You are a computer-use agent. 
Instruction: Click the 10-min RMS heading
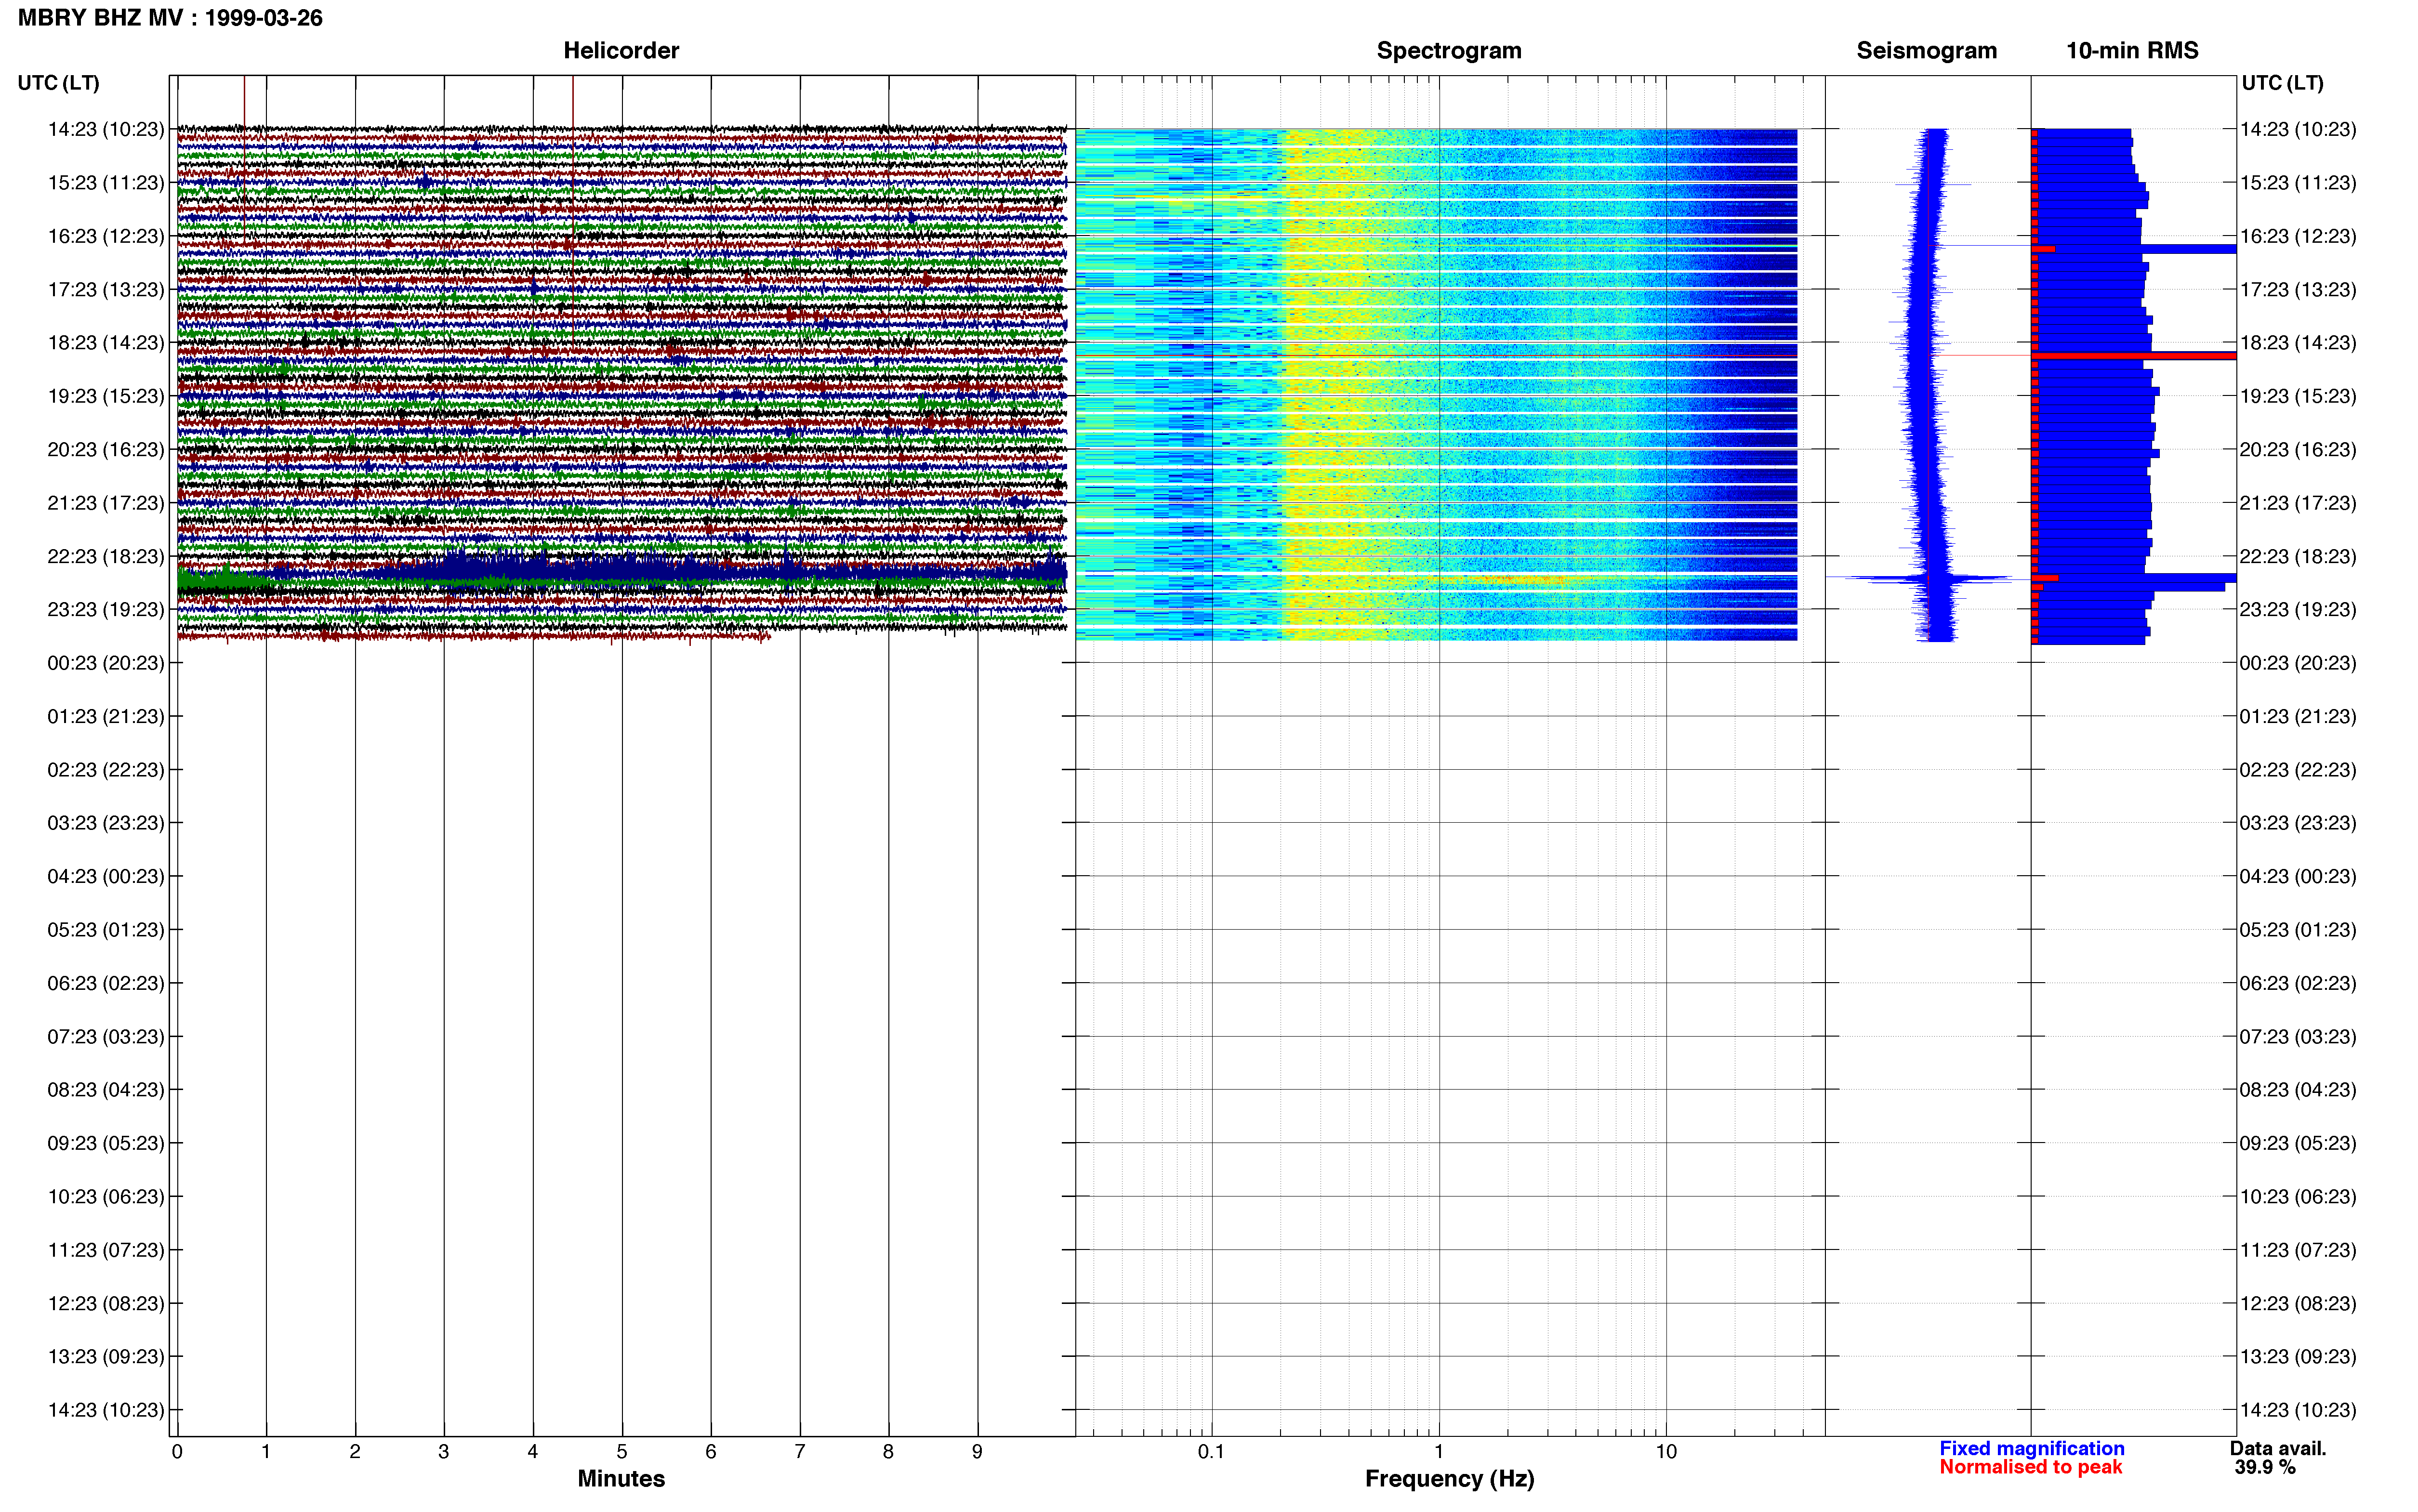(x=2132, y=50)
